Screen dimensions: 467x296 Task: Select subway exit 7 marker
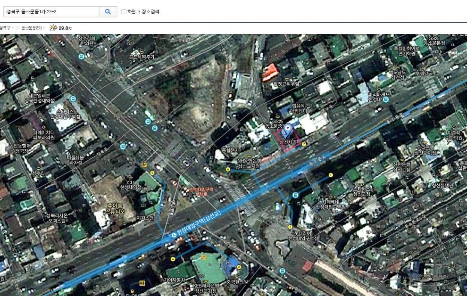coord(304,144)
